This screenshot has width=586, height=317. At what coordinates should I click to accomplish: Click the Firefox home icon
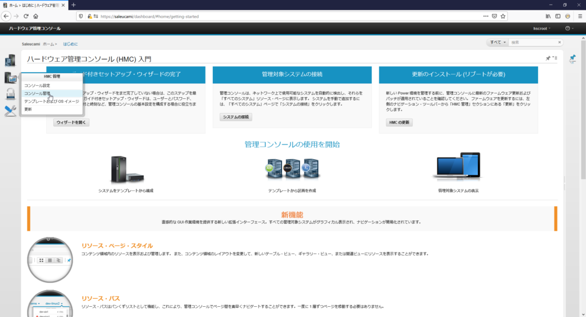point(35,17)
